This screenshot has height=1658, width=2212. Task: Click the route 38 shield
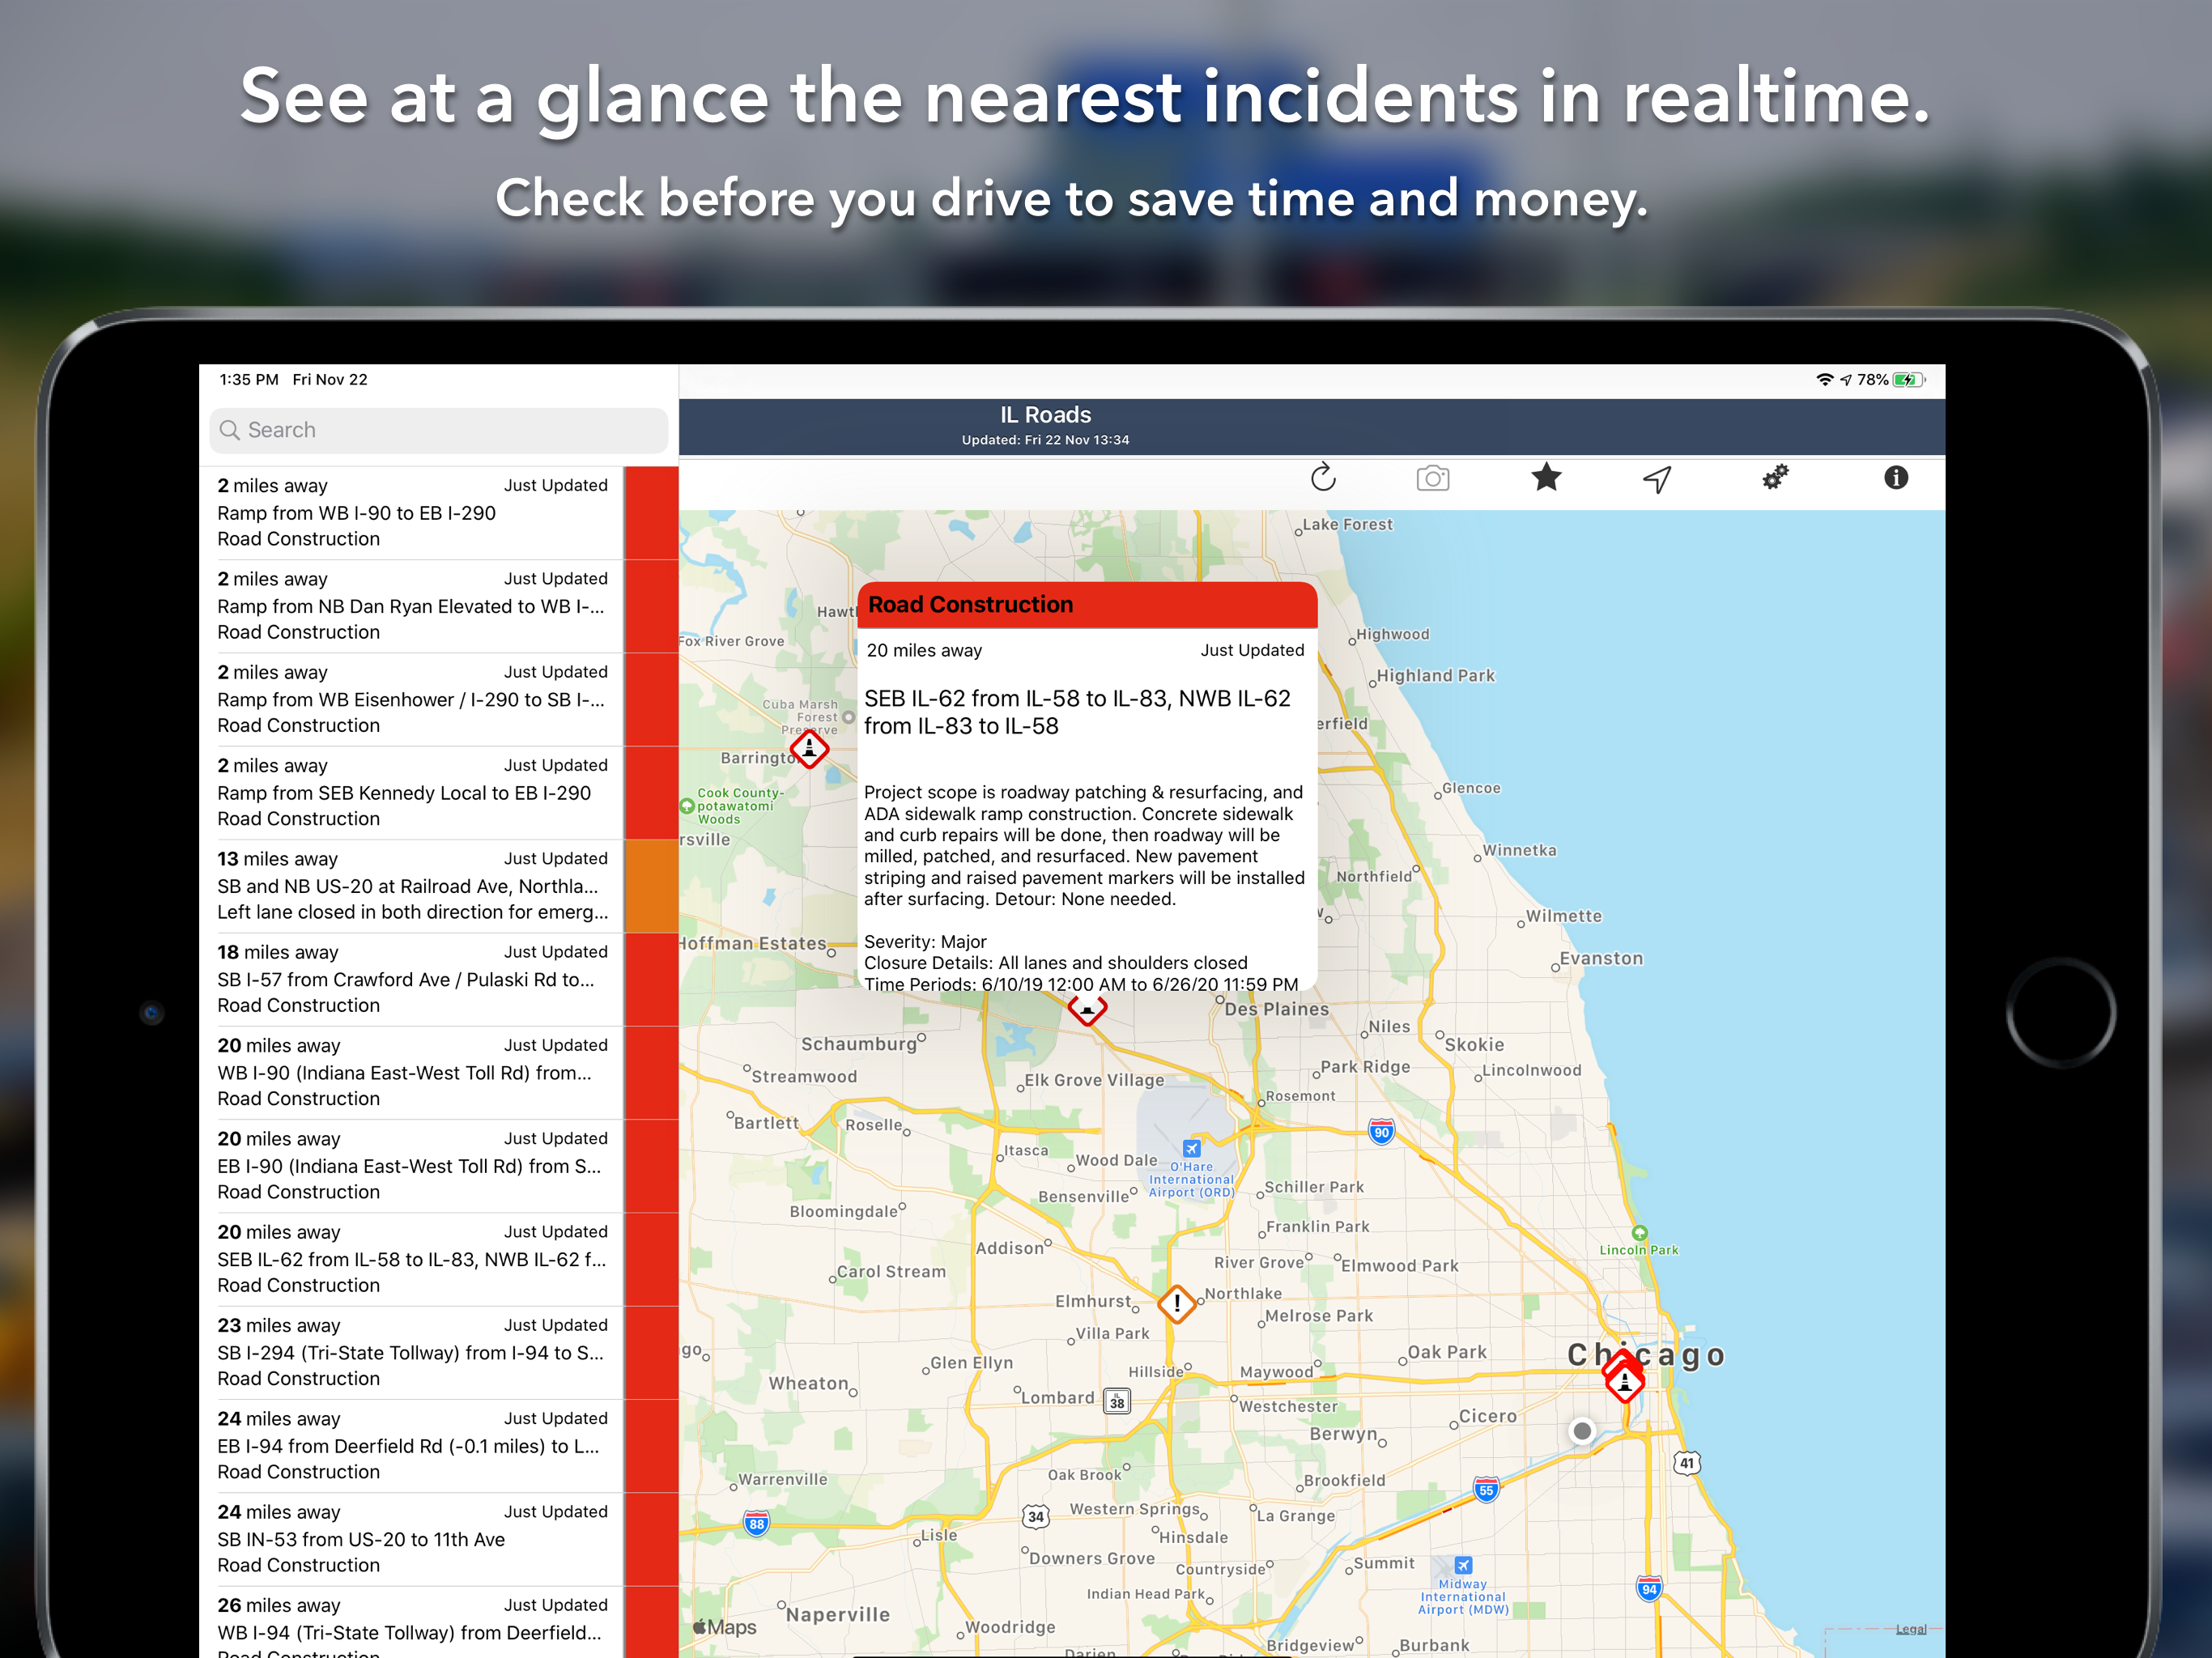[1117, 1402]
